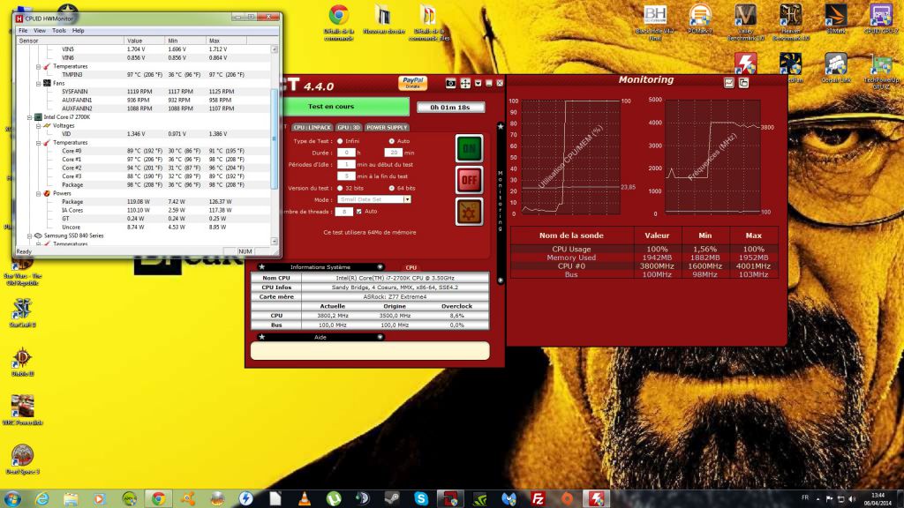The width and height of the screenshot is (904, 508).
Task: Click the graph view icon in Monitoring window
Action: click(729, 83)
